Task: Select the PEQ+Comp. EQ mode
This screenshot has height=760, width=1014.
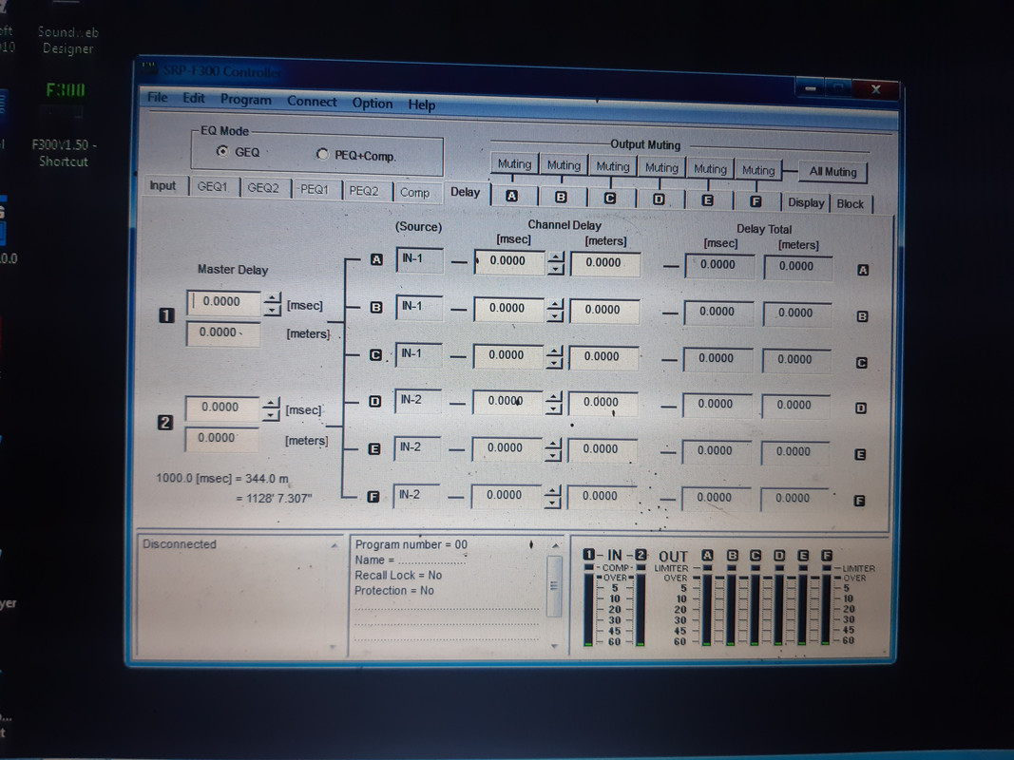Action: pos(322,154)
